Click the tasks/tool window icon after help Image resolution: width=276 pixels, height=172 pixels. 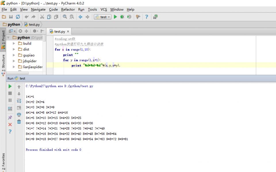click(155, 17)
